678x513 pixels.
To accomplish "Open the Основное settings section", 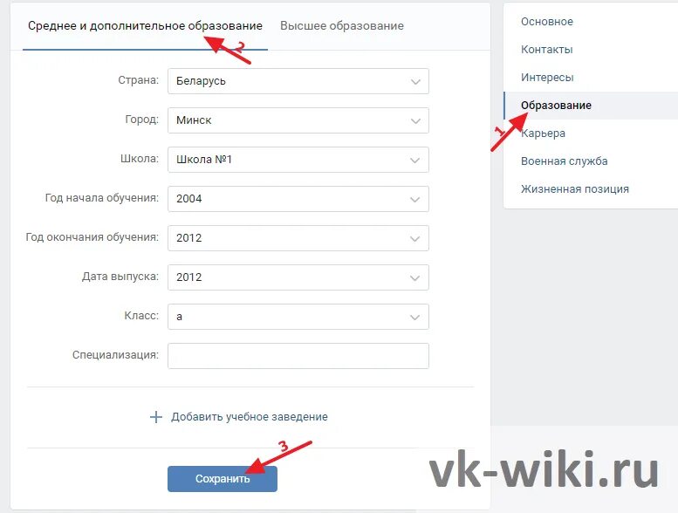I will 547,22.
